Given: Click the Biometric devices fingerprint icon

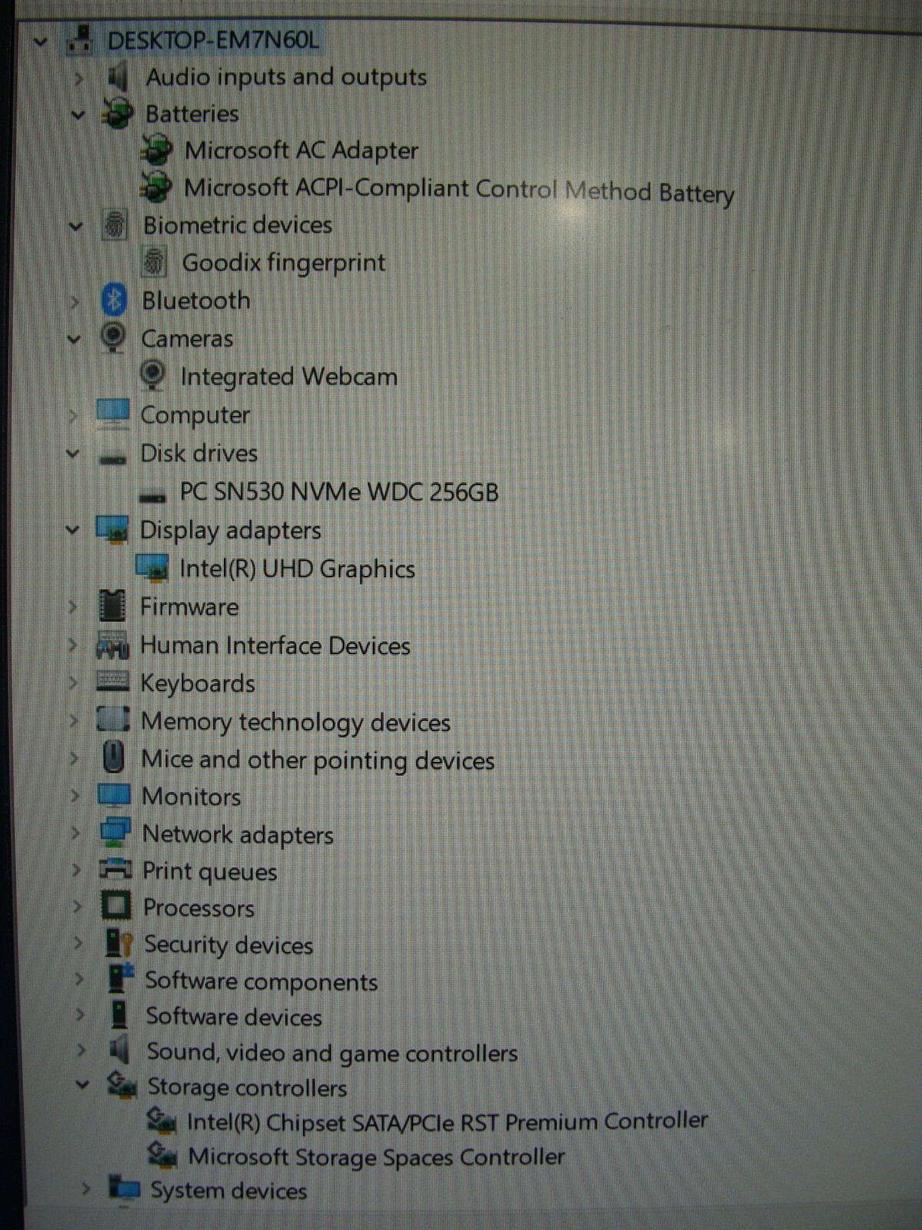Looking at the screenshot, I should click(114, 224).
